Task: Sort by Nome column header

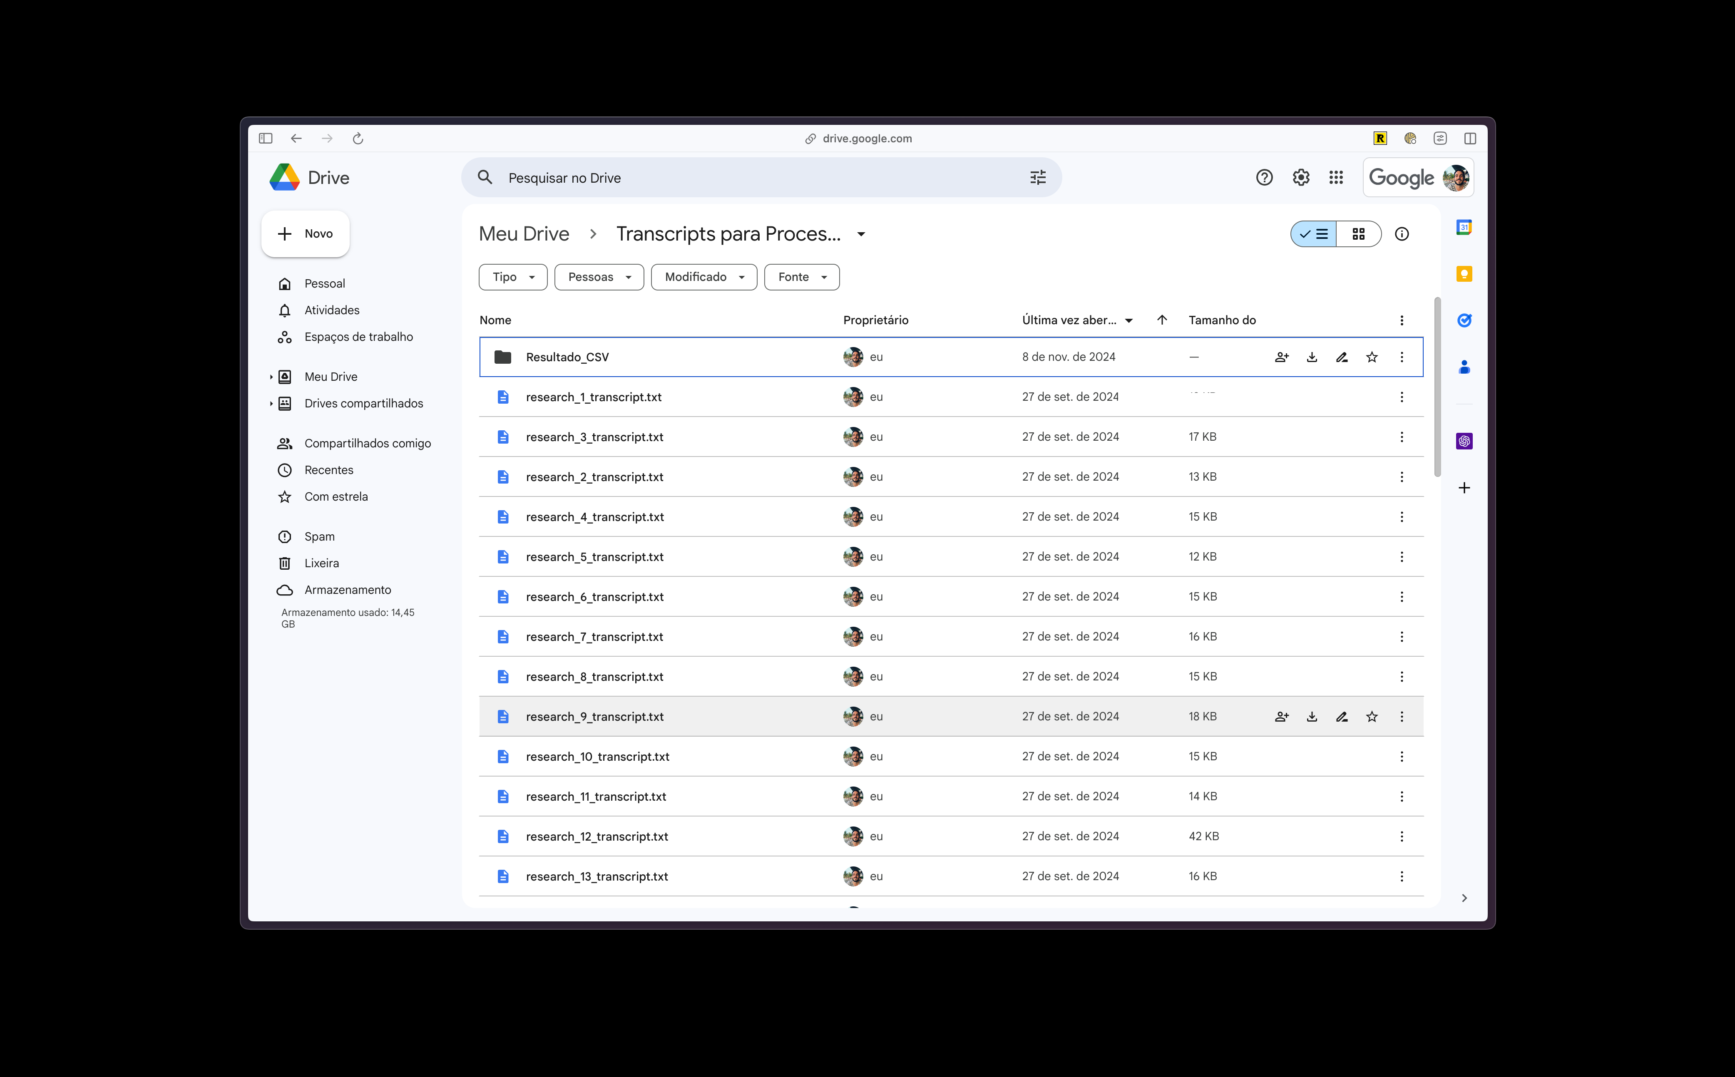Action: [x=495, y=320]
